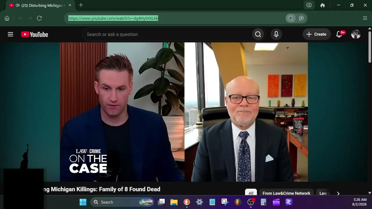This screenshot has width=372, height=209.
Task: Reload the current page
Action: pos(40,18)
